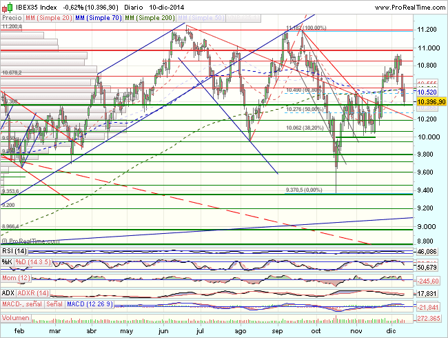
Task: Click the MM (Simple 20) legend label
Action: [48, 18]
